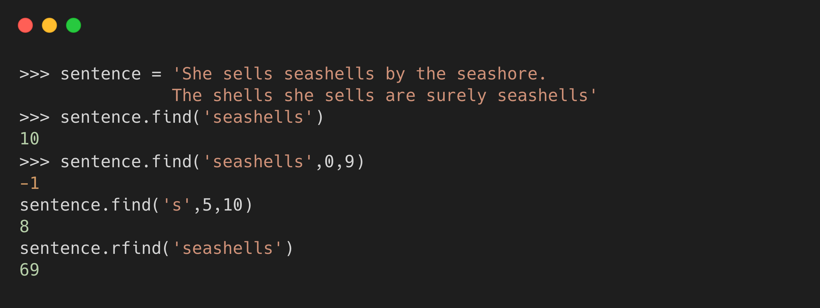Click the equals sign in the assignment
The height and width of the screenshot is (308, 820).
pos(156,74)
